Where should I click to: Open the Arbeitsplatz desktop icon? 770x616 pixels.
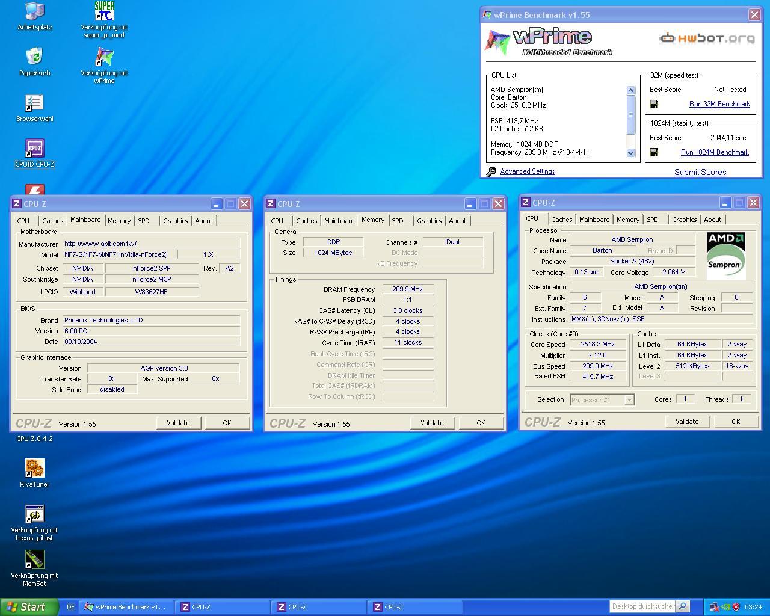pyautogui.click(x=34, y=16)
